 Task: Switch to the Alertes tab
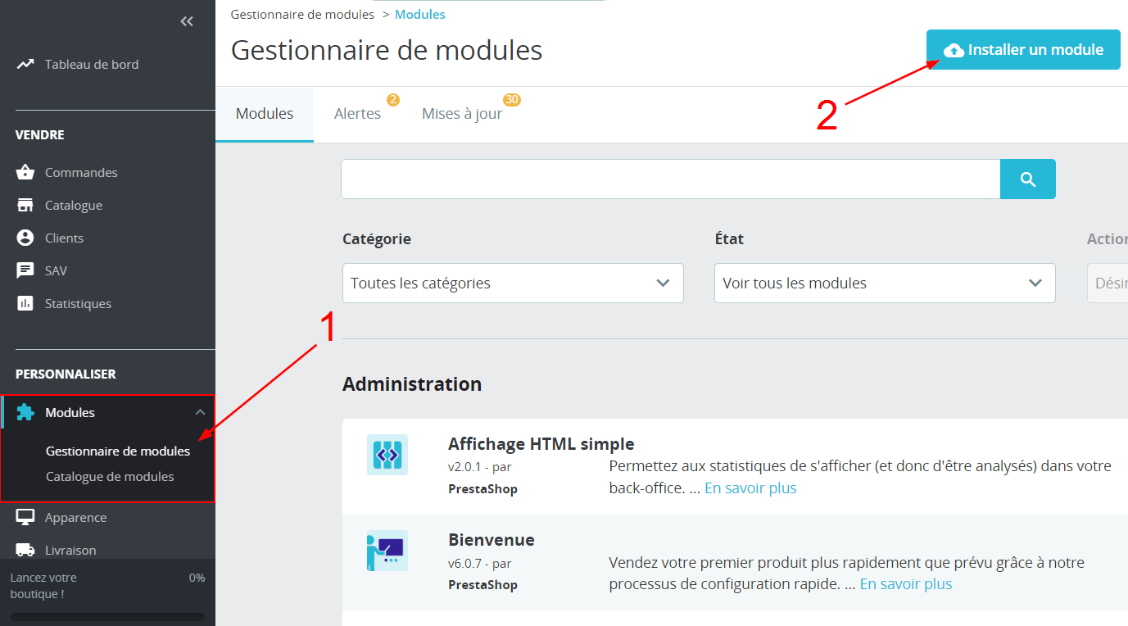click(357, 114)
